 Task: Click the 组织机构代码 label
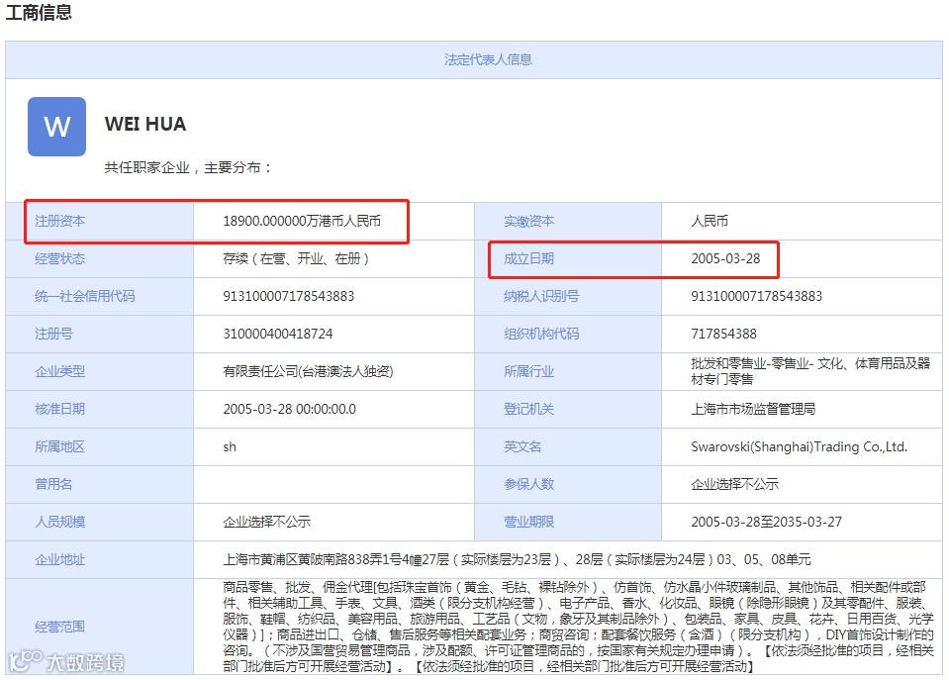(541, 334)
